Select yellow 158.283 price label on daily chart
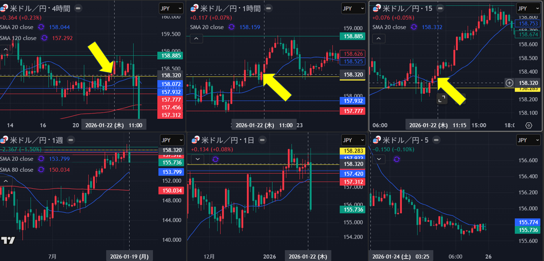This screenshot has height=261, width=544. click(x=350, y=151)
